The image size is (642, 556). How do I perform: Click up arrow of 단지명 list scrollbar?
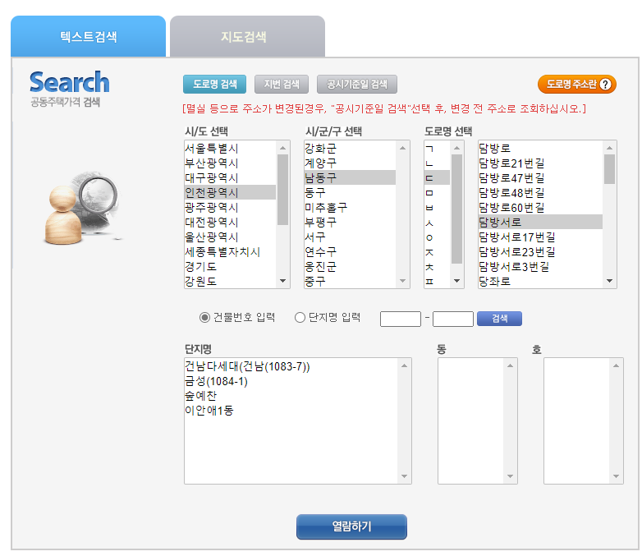click(404, 365)
